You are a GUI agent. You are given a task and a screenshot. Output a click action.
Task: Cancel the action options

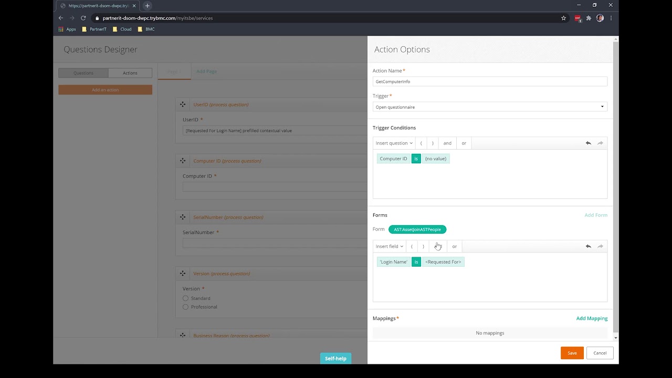click(x=600, y=353)
